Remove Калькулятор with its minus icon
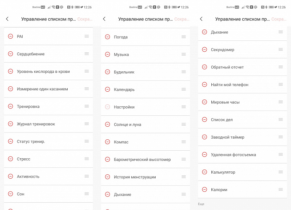The height and width of the screenshot is (210, 291). [x=204, y=172]
